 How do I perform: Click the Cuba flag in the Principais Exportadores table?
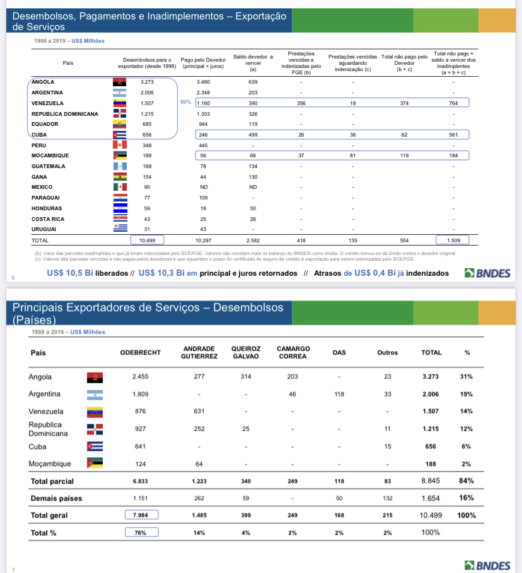pos(95,446)
